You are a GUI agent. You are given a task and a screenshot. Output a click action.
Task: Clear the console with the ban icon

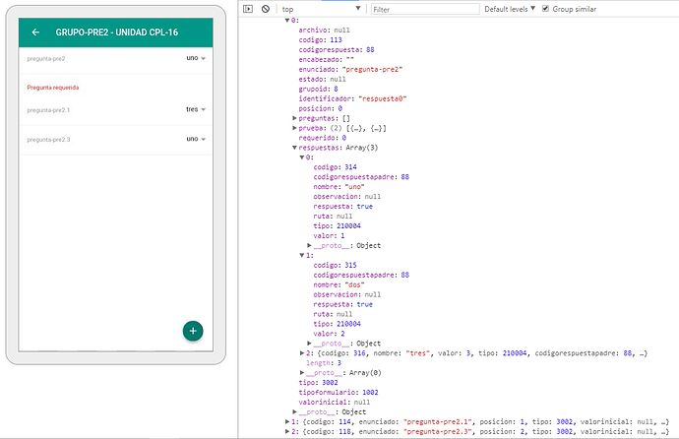266,9
